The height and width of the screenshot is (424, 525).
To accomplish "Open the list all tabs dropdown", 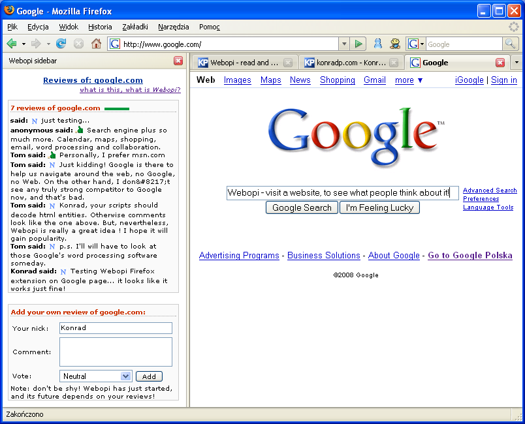I will point(517,63).
